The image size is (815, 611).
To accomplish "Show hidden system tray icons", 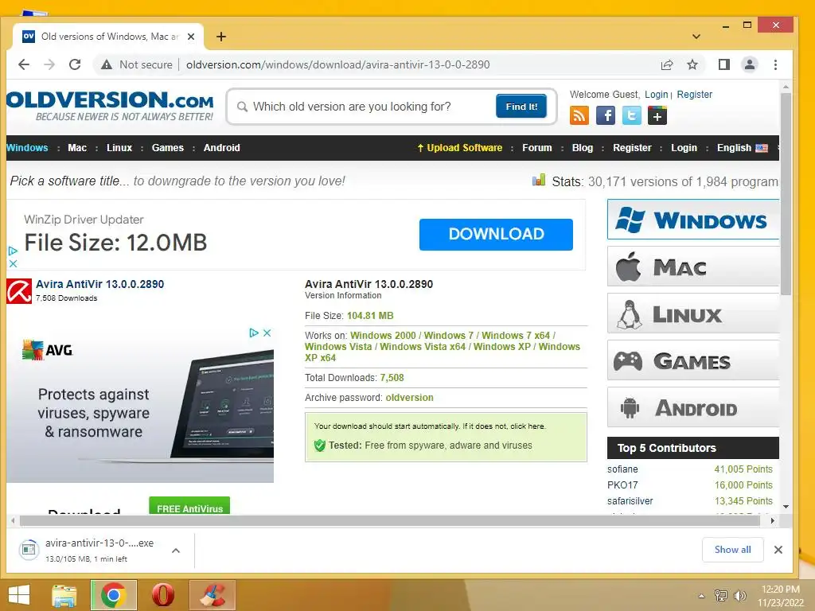I will point(701,596).
